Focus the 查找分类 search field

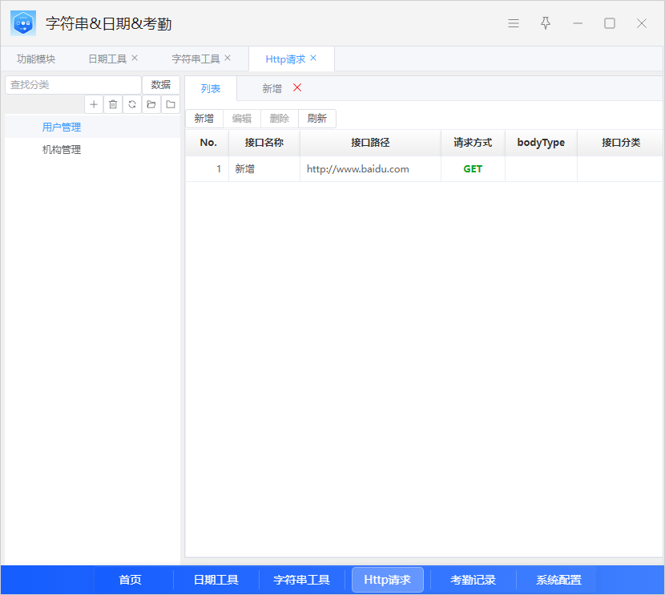[73, 85]
